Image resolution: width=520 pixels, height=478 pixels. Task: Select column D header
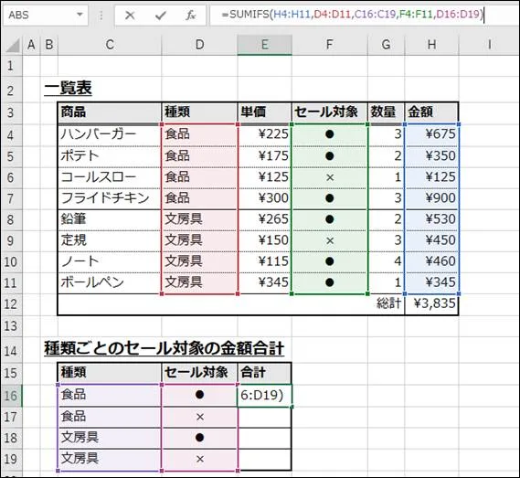pos(199,45)
